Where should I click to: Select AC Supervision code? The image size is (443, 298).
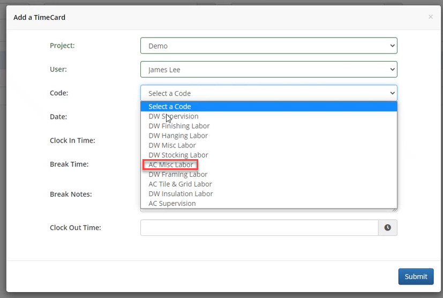[x=172, y=203]
